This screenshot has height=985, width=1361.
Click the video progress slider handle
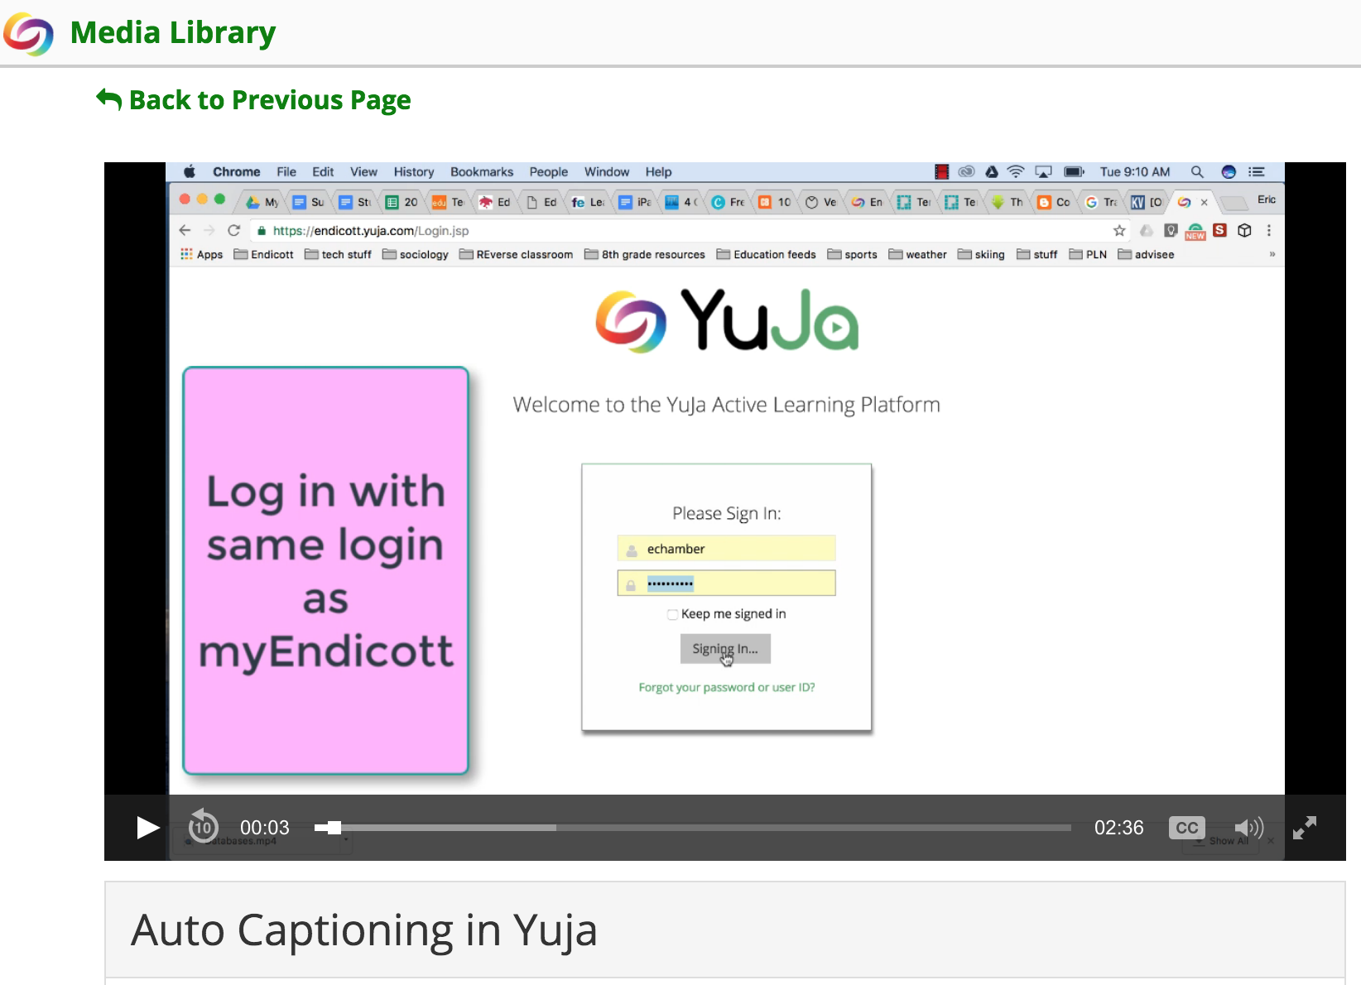click(333, 828)
